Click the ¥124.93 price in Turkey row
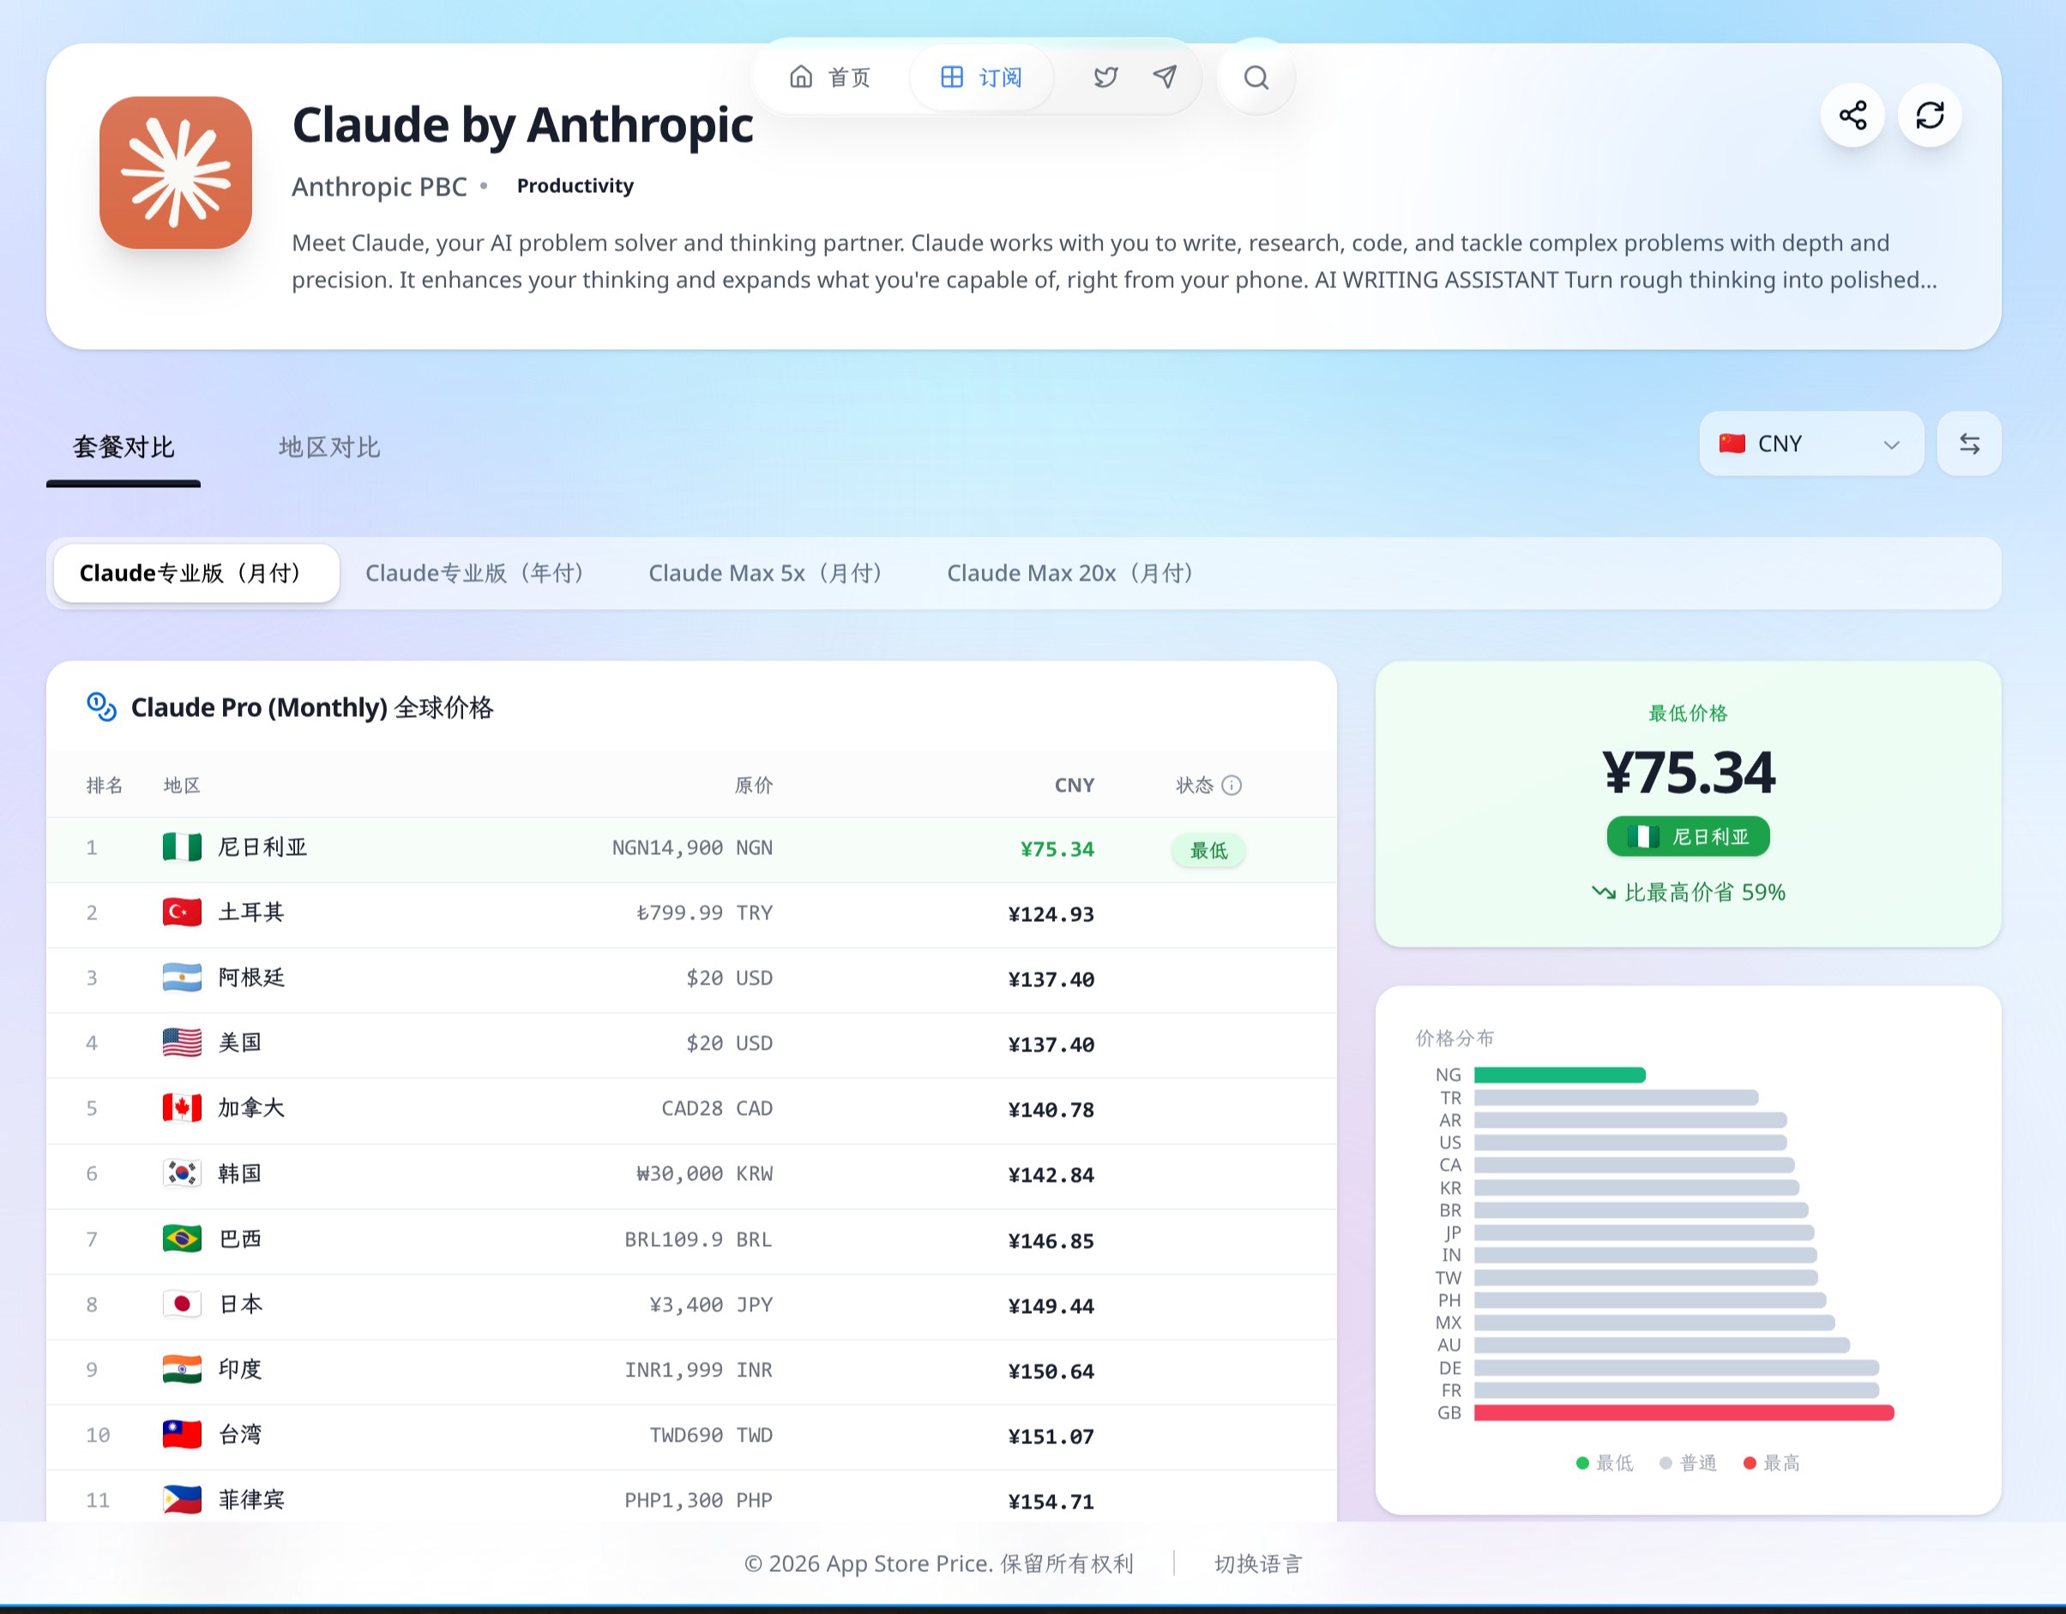This screenshot has height=1614, width=2066. click(x=1051, y=915)
